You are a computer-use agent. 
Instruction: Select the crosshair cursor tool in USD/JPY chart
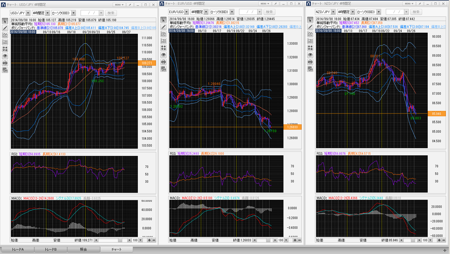click(5, 21)
